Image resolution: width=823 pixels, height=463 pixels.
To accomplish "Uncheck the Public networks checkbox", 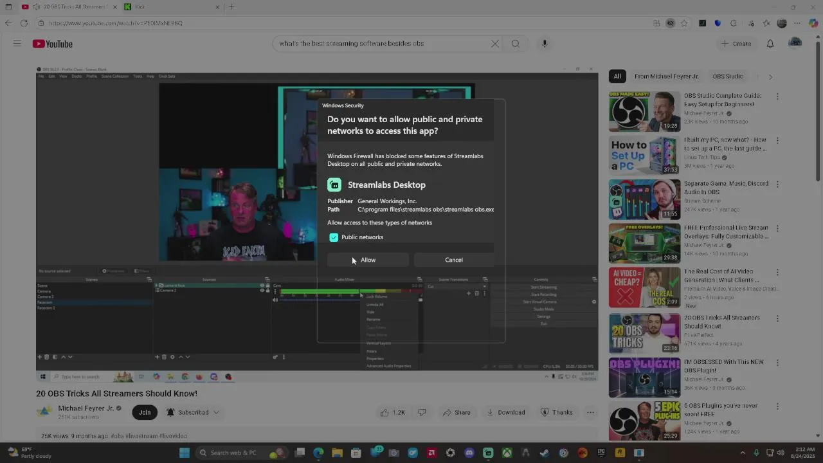I will pos(334,237).
